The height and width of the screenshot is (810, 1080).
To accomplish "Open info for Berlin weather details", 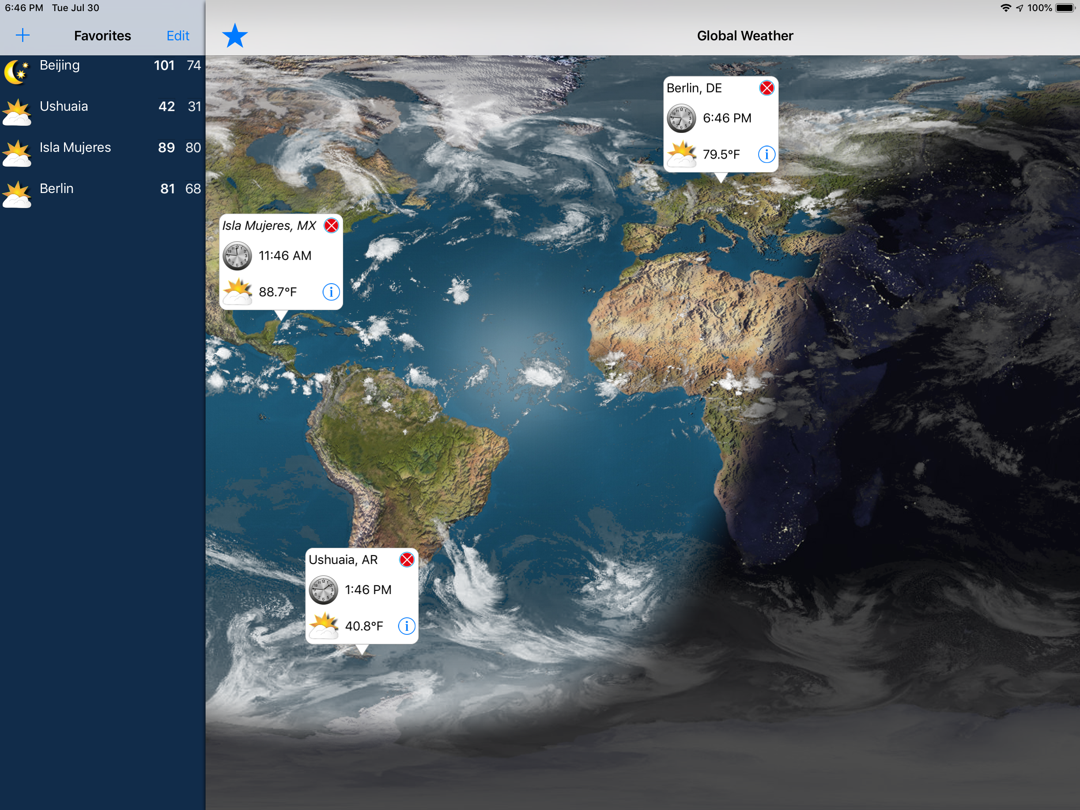I will click(x=766, y=154).
